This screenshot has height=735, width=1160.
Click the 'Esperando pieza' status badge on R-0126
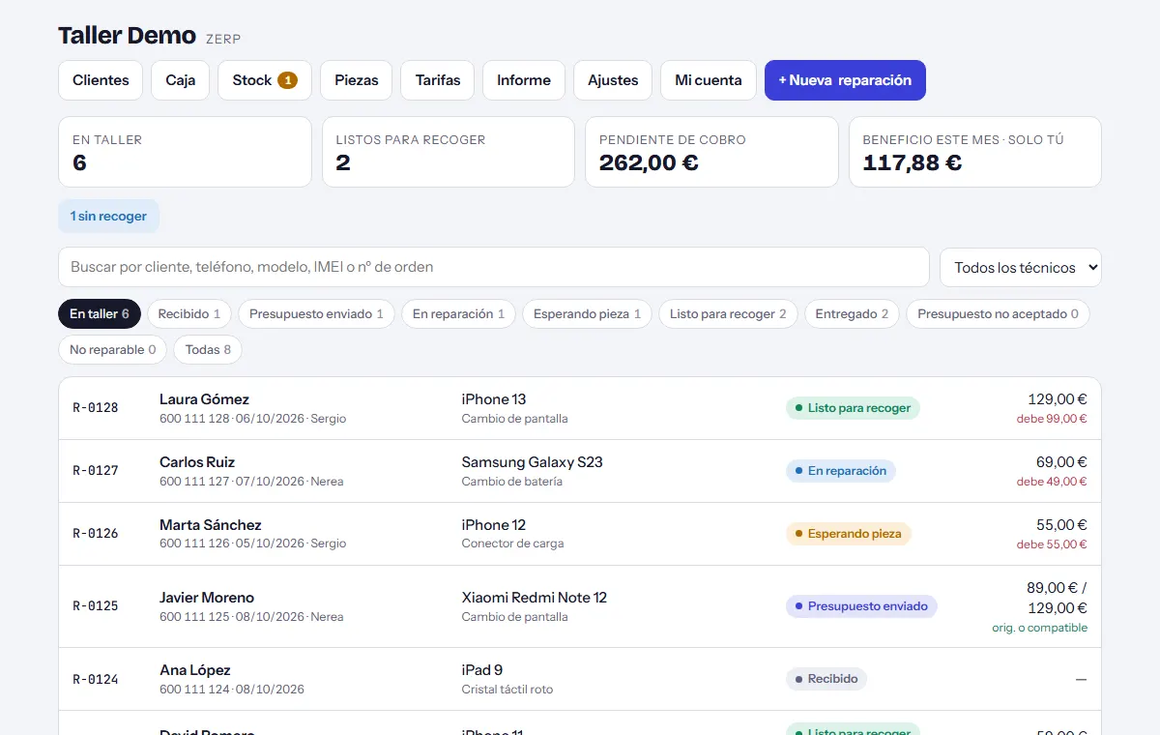(849, 534)
